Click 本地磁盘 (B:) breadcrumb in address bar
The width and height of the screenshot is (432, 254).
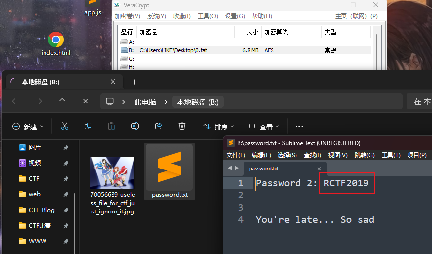[x=198, y=102]
